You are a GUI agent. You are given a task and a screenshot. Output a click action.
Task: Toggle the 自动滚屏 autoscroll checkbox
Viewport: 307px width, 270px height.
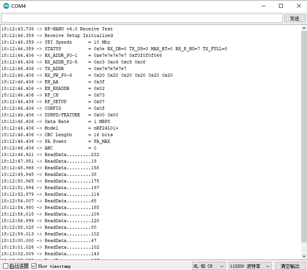pos(6,266)
